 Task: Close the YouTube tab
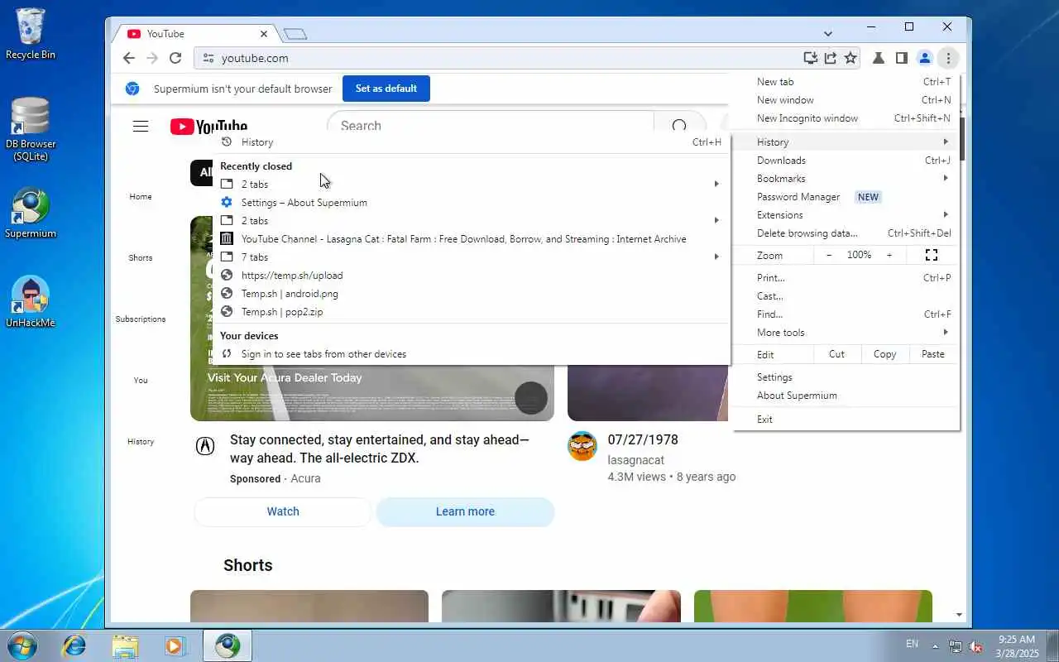click(x=264, y=34)
